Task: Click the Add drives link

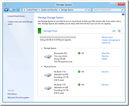Action: [x=106, y=43]
